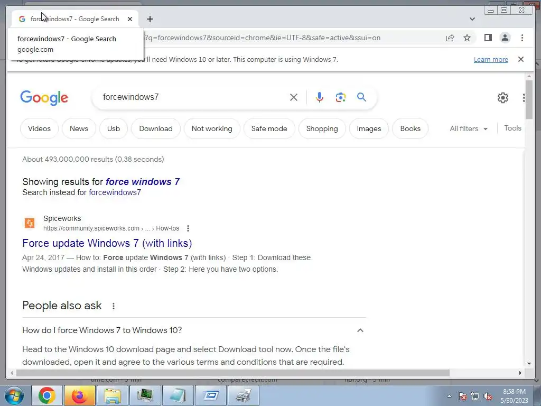Filter results by News

point(79,128)
